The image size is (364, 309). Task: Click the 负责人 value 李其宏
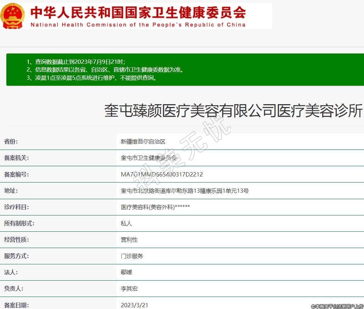click(x=129, y=288)
